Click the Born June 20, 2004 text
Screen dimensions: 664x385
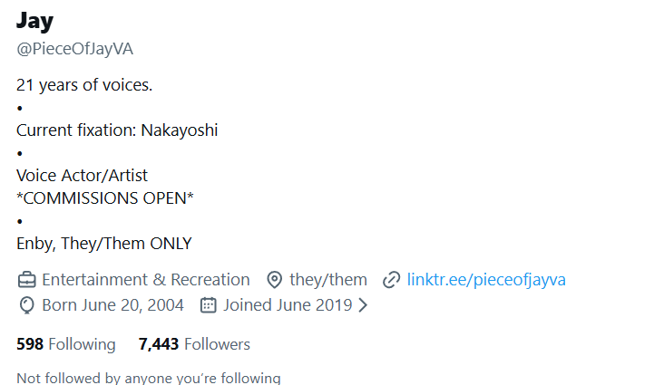coord(113,305)
